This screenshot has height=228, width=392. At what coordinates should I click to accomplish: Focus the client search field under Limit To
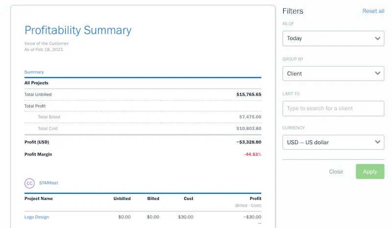tap(333, 108)
